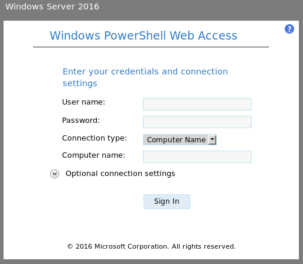The width and height of the screenshot is (303, 264).
Task: Click the horizontal line under the page title
Action: click(x=151, y=47)
